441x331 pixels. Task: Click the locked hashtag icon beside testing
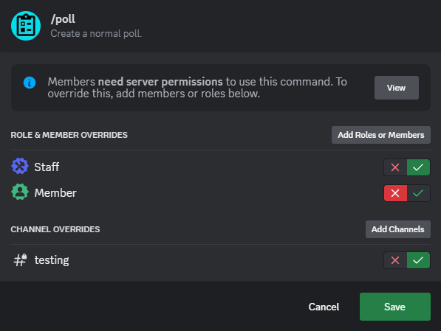pyautogui.click(x=20, y=260)
